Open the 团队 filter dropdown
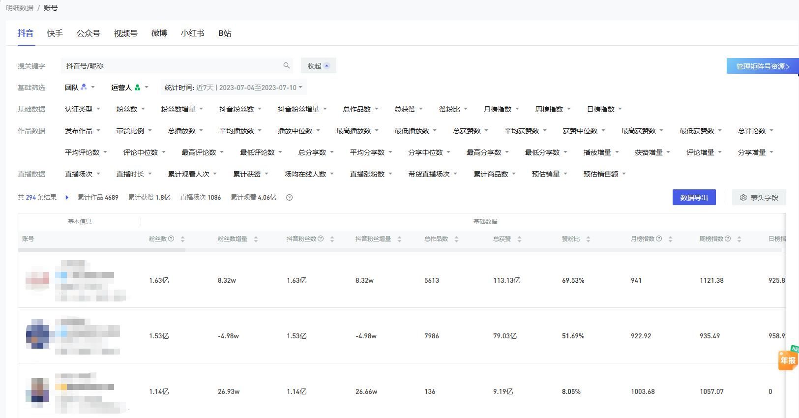This screenshot has height=418, width=799. (x=80, y=88)
